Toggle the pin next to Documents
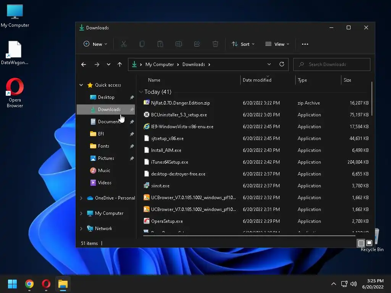This screenshot has height=293, width=391. click(x=132, y=122)
